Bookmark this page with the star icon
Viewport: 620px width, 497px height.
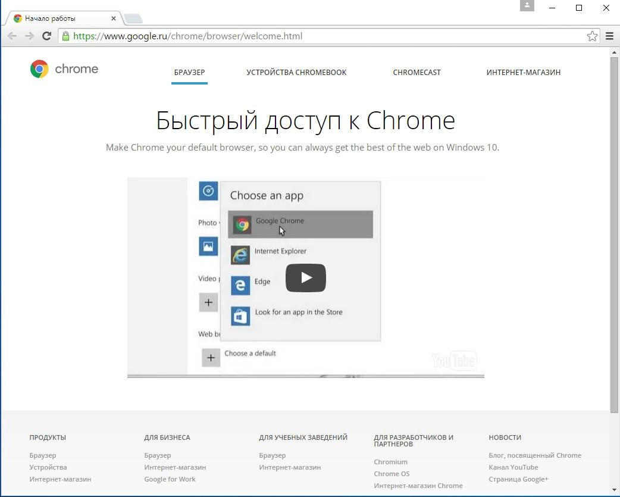coord(592,36)
